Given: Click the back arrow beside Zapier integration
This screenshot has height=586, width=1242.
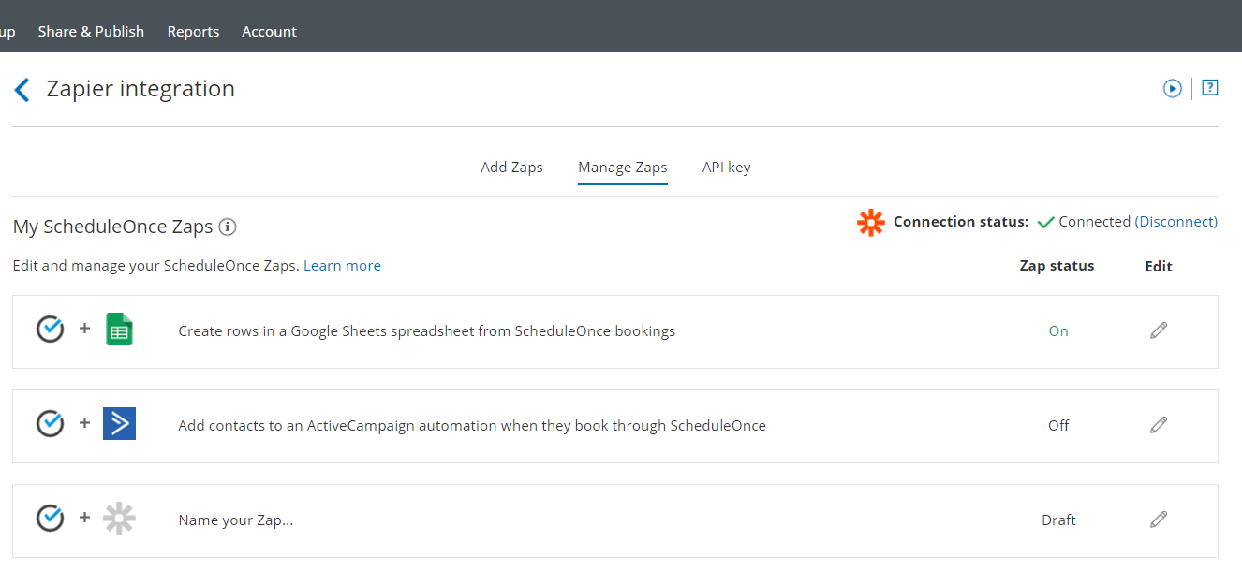Looking at the screenshot, I should (22, 90).
